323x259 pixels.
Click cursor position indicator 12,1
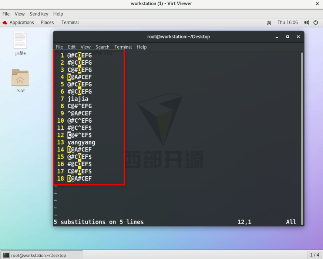point(244,222)
